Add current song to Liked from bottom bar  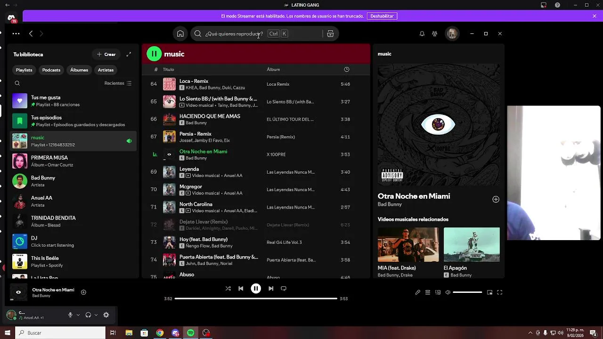point(83,292)
